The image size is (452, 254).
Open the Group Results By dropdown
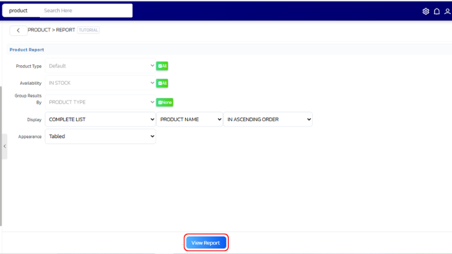[x=100, y=102]
